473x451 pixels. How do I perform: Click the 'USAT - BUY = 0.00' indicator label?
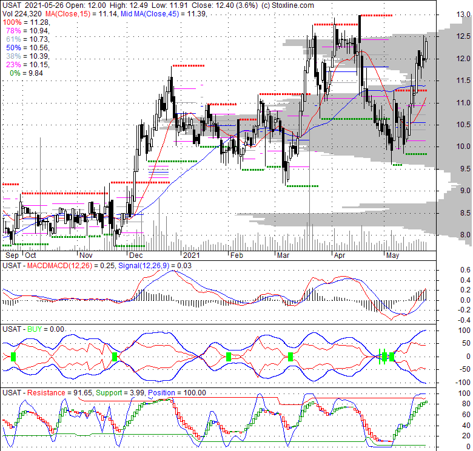click(33, 329)
